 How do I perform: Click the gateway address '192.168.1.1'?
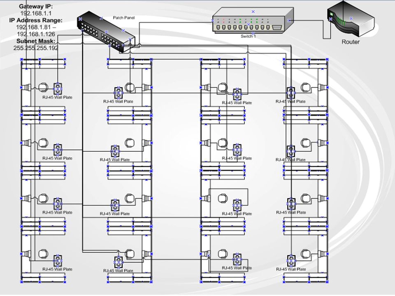pos(36,13)
